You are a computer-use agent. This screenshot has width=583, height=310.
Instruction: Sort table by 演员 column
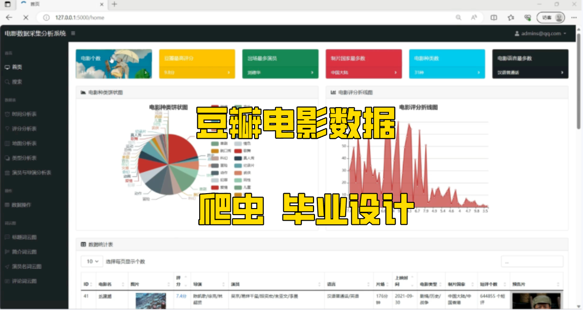(x=276, y=284)
